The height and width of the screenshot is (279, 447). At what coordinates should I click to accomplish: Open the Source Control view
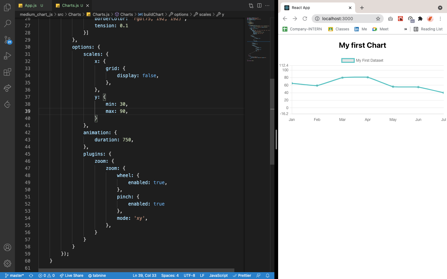[7, 40]
